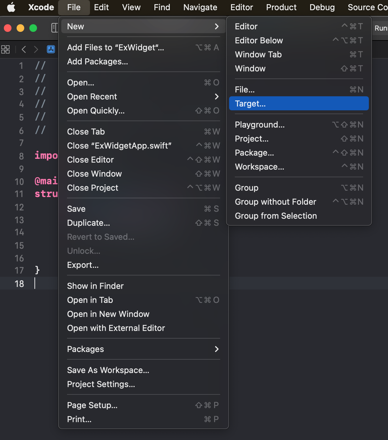This screenshot has width=388, height=440.
Task: Select Close Project
Action: click(144, 187)
